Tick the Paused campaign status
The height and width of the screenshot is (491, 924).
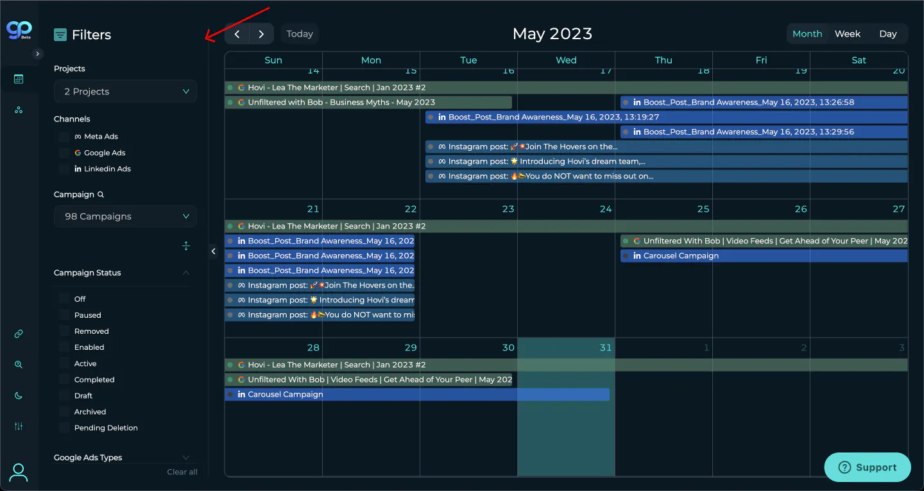[64, 315]
